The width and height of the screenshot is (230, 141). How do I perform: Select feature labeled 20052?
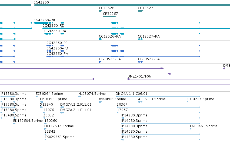point(49,116)
